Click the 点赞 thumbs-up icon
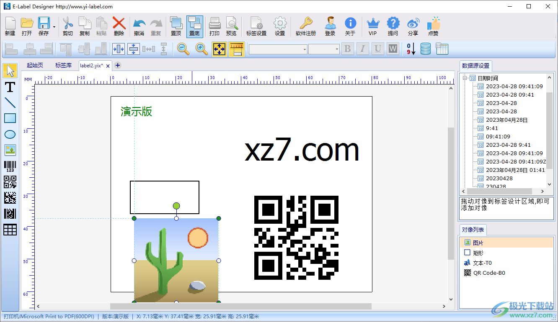This screenshot has width=558, height=322. pyautogui.click(x=433, y=26)
